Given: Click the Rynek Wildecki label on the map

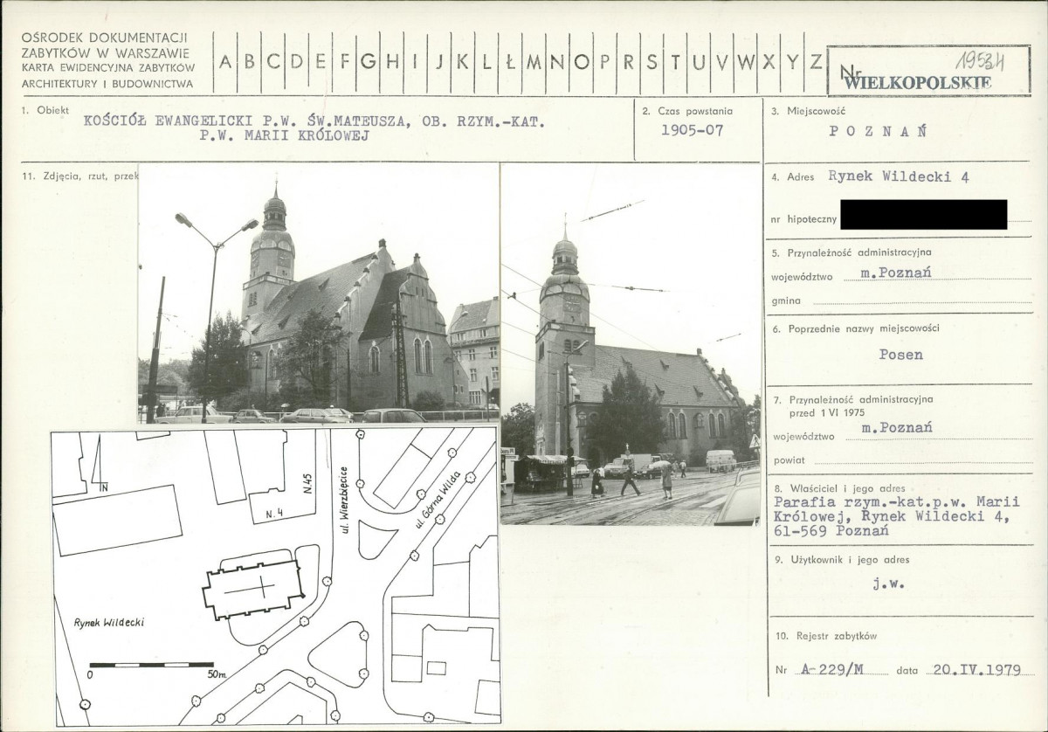Looking at the screenshot, I should coord(110,623).
